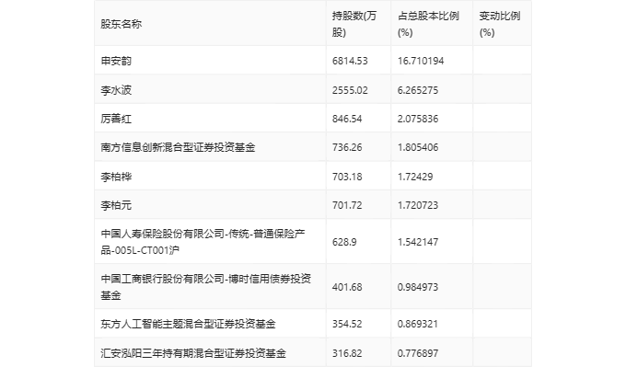Click the 变动比例(%) column header
The height and width of the screenshot is (367, 626).
[x=500, y=24]
